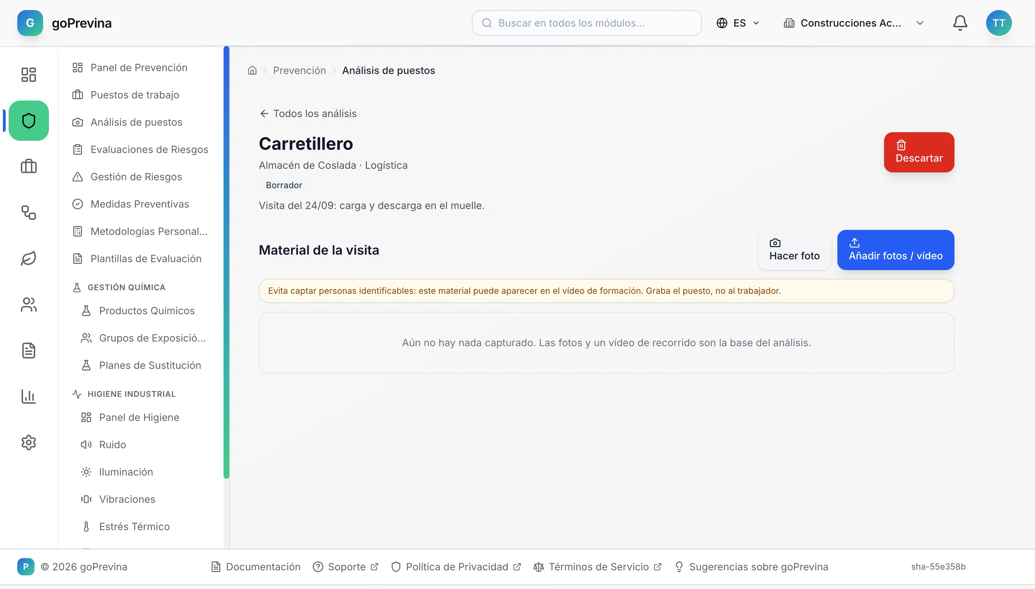Open the Soporte footer link
This screenshot has width=1035, height=589.
tap(346, 567)
